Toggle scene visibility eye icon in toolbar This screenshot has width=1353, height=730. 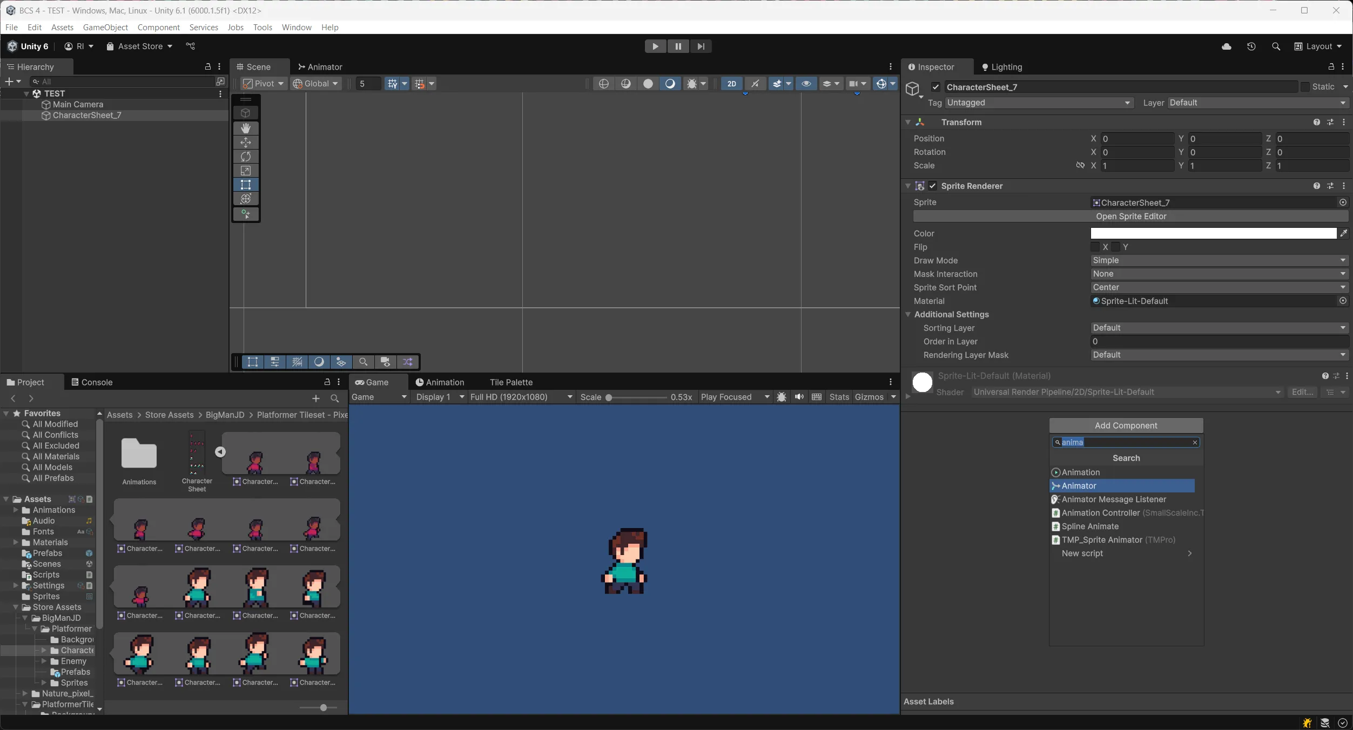click(806, 84)
